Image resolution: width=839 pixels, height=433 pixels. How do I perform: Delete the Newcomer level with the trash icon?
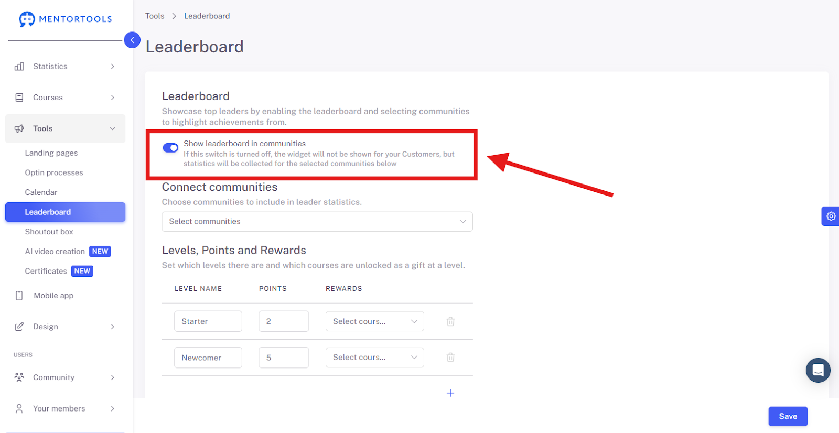(450, 358)
